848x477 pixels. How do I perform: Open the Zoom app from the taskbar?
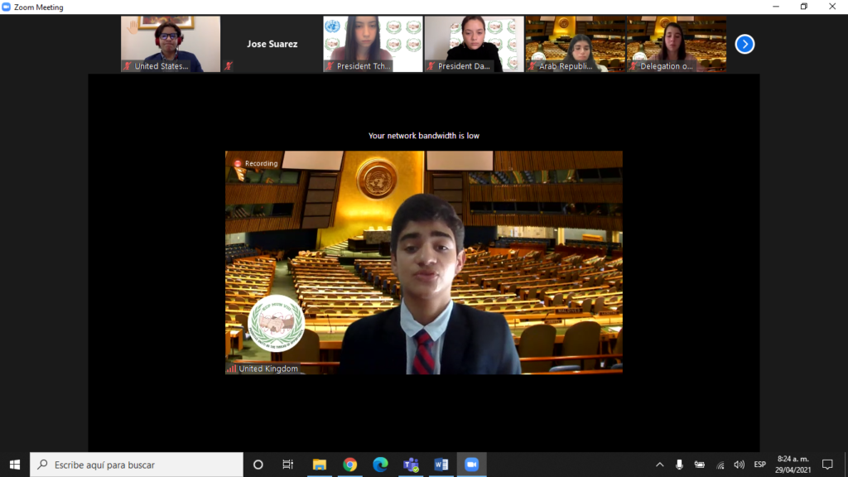471,465
